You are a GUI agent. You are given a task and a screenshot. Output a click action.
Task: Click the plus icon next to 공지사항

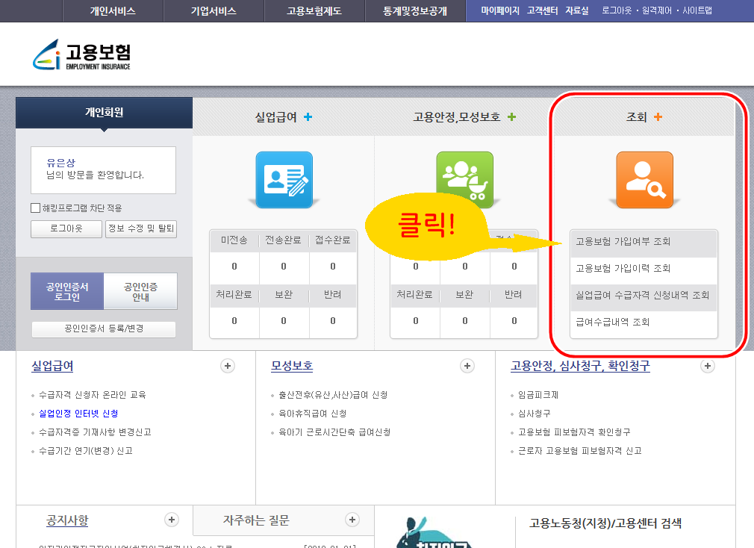pyautogui.click(x=172, y=520)
